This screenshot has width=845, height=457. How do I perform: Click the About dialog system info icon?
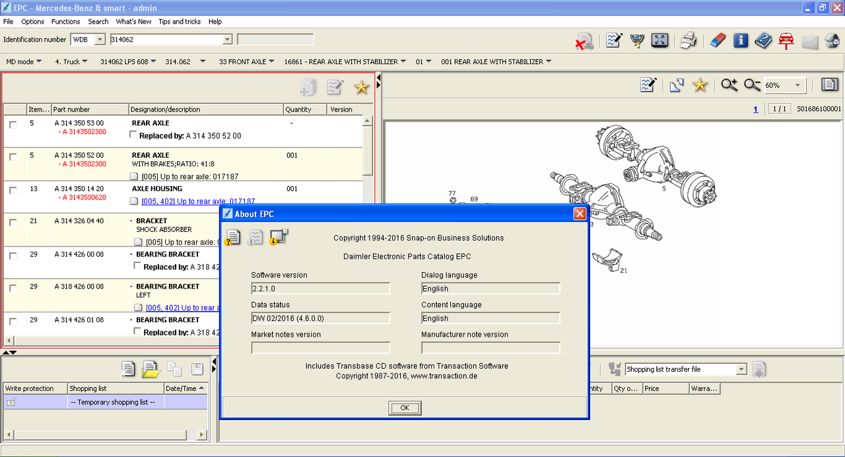(x=279, y=236)
